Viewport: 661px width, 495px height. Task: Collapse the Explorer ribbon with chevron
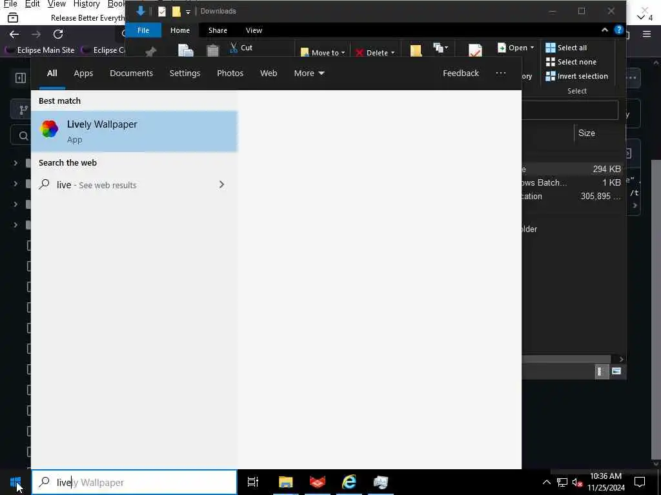[604, 30]
